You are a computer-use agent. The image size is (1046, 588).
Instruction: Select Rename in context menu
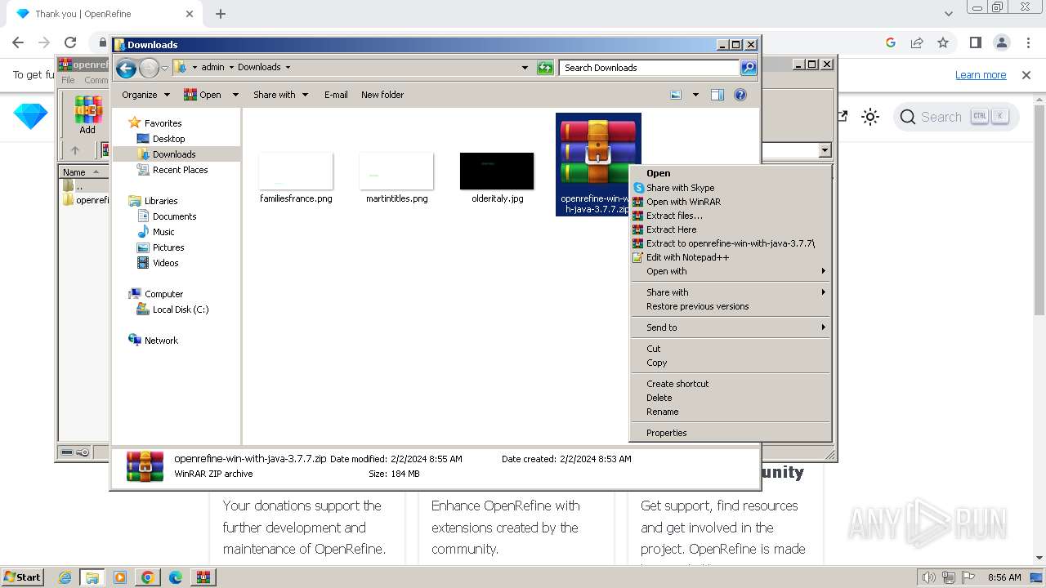(731, 412)
